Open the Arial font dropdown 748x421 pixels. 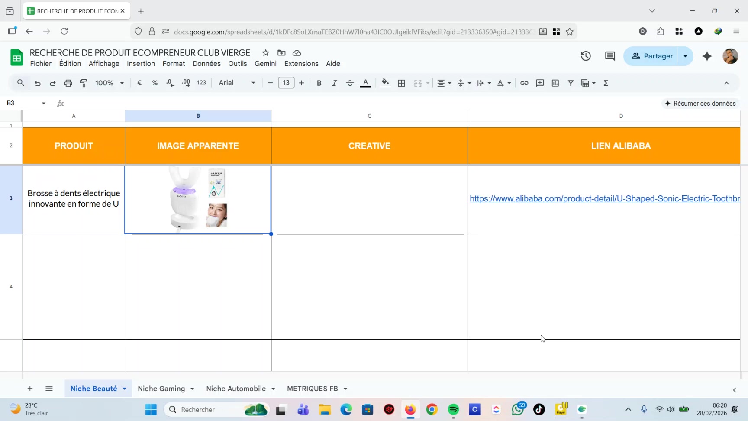[237, 83]
